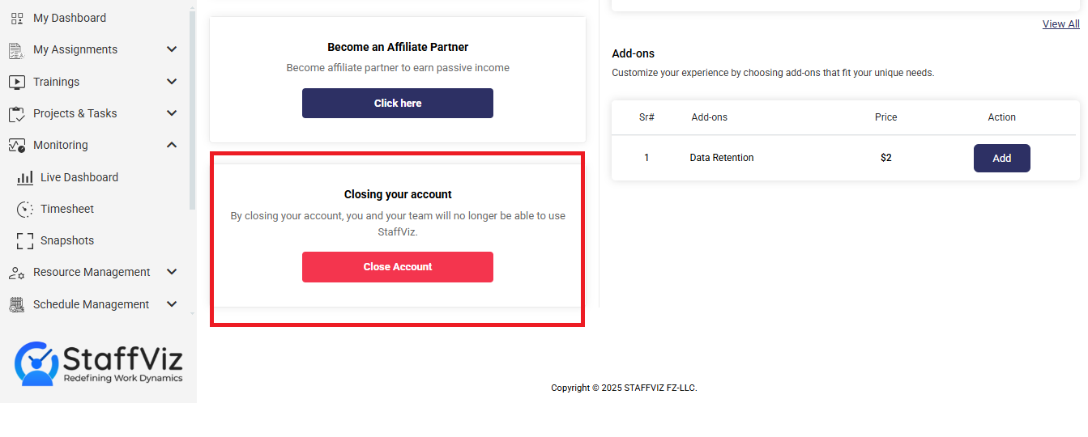Click the red Close Account button

398,267
